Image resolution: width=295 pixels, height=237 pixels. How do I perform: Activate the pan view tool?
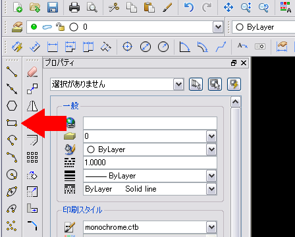pos(228,7)
